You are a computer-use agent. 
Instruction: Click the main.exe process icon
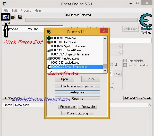pos(49,38)
